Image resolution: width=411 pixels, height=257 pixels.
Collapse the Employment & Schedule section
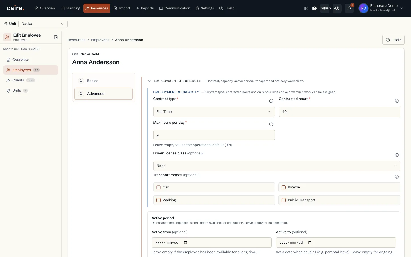149,81
